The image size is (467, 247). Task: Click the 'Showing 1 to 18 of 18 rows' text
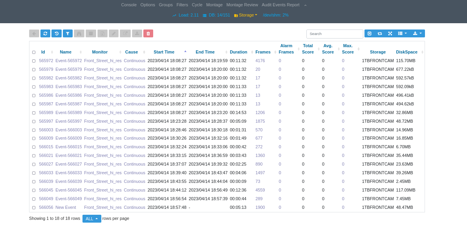pos(55,218)
